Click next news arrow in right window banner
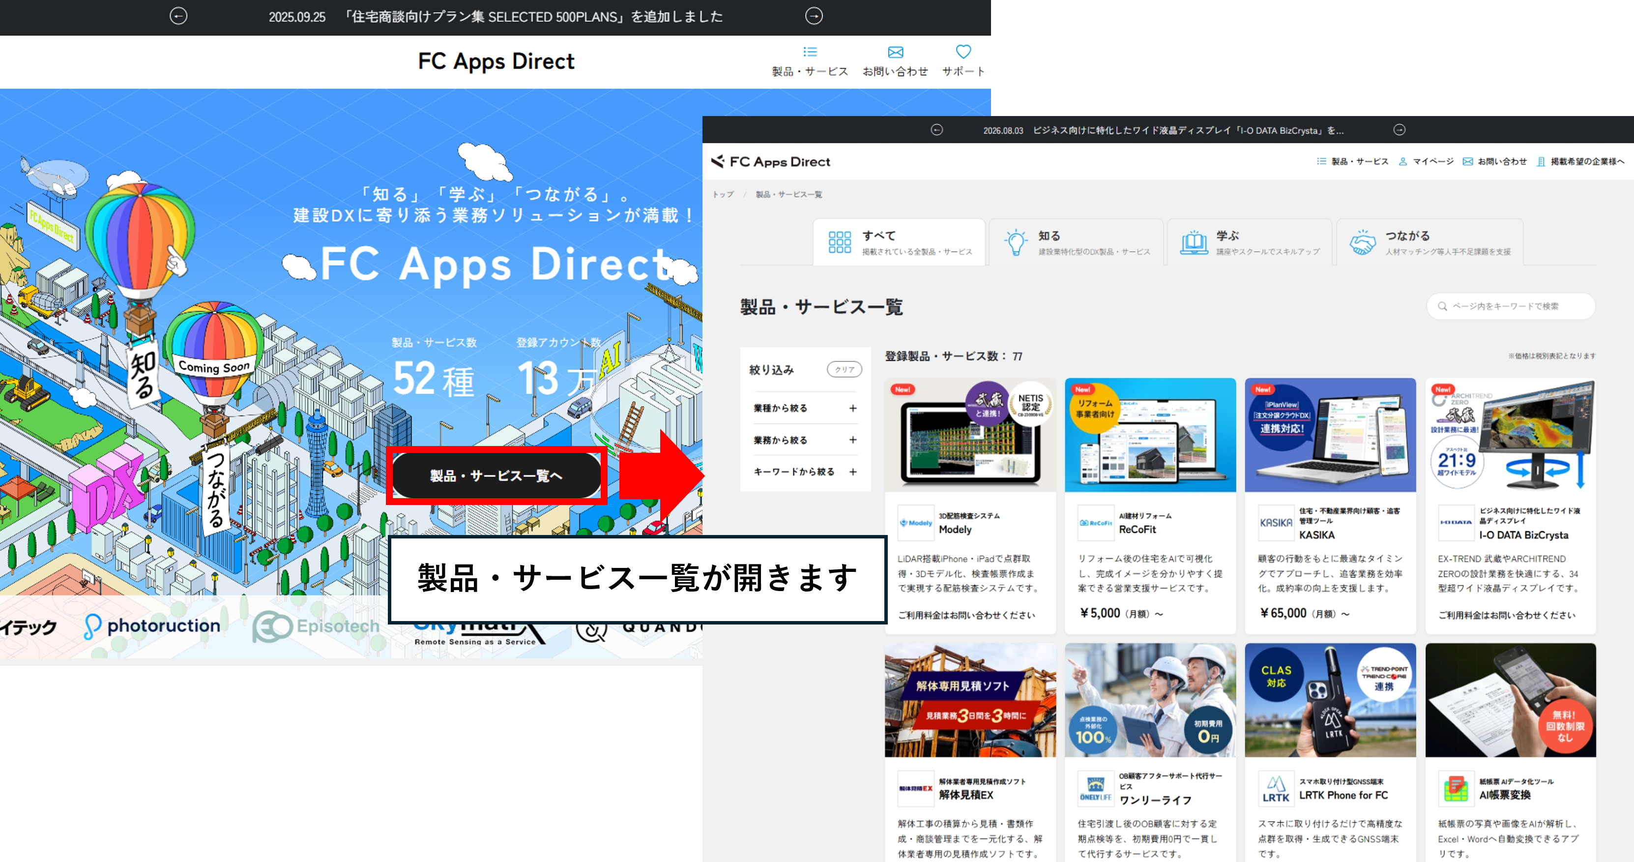1634x862 pixels. coord(1399,130)
